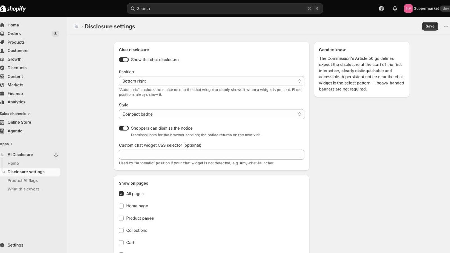
Task: Go to What this covers page
Action: tap(23, 189)
